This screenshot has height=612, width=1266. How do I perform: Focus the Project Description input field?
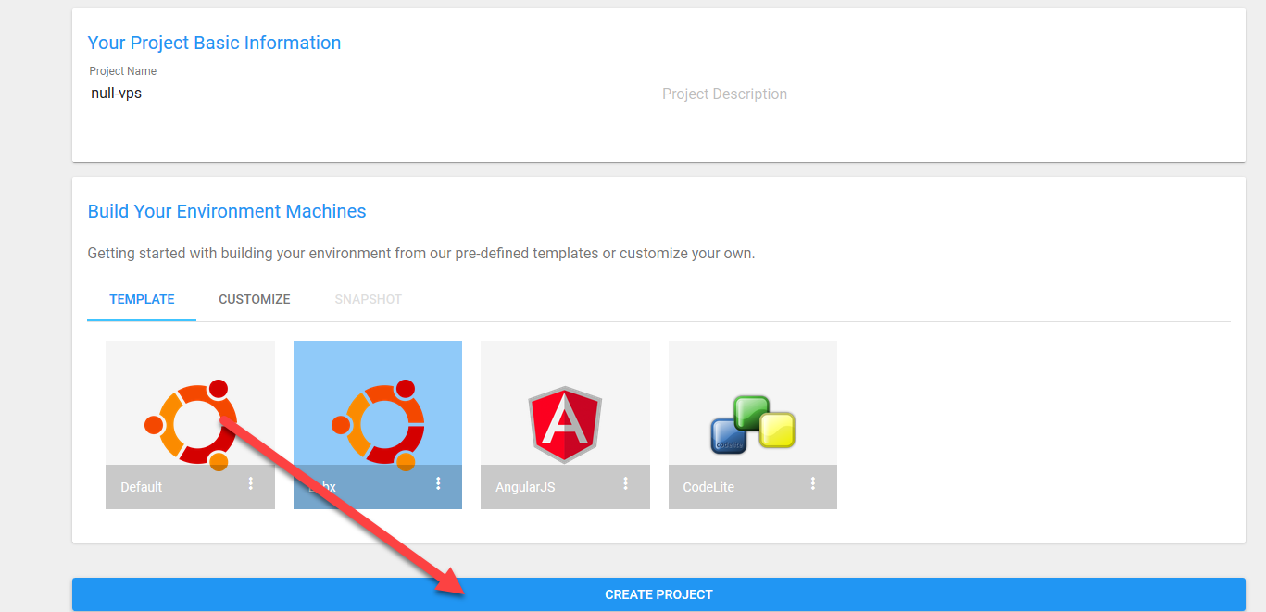coord(945,94)
